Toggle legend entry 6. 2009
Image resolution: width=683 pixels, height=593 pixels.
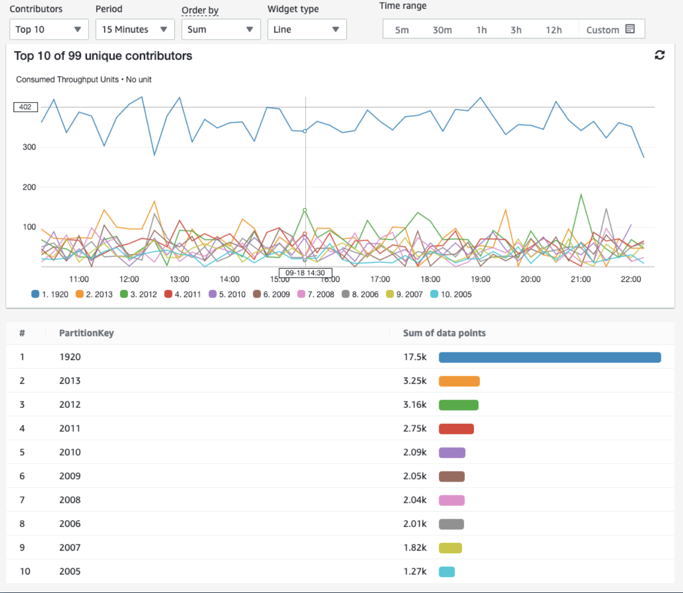click(x=271, y=294)
